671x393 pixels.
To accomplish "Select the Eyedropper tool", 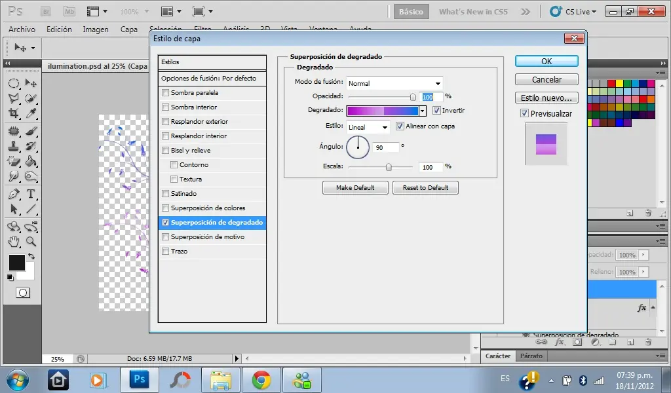I will coord(30,114).
